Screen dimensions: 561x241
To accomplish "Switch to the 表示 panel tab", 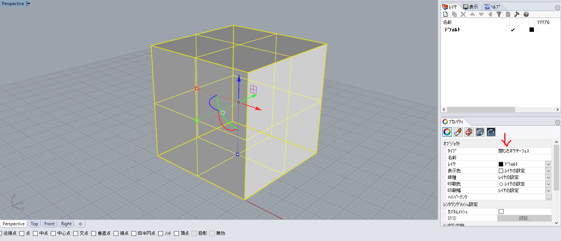I will [x=471, y=7].
